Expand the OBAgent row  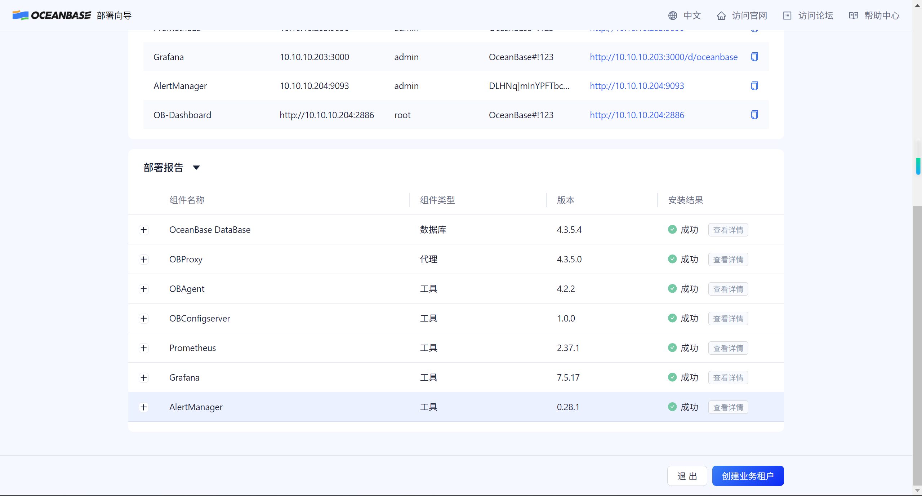[x=144, y=289]
